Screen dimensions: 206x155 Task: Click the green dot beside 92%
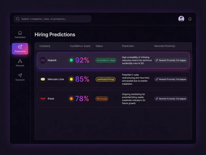pos(71,60)
